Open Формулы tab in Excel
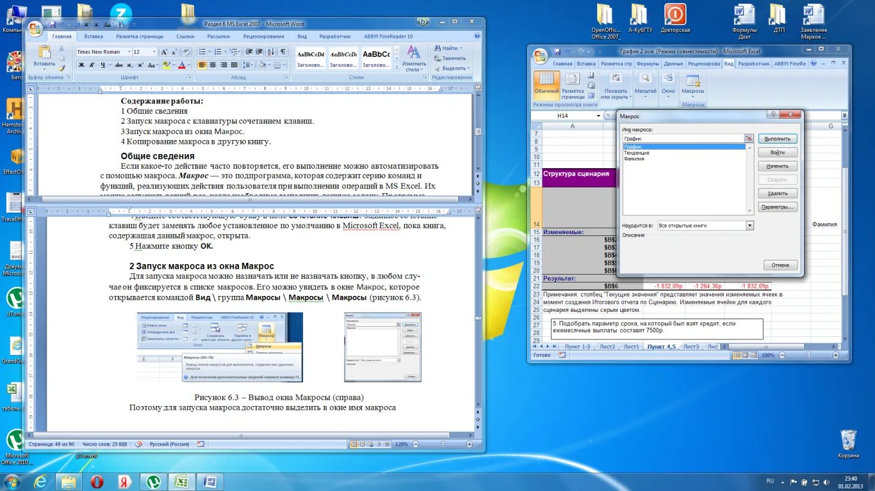875x491 pixels. click(648, 64)
